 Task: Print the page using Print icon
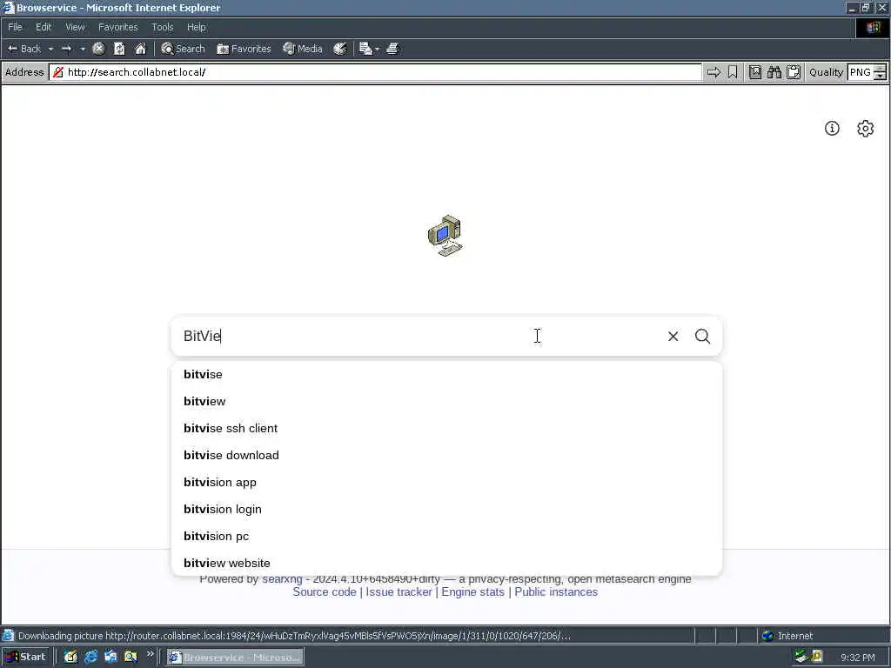click(392, 49)
